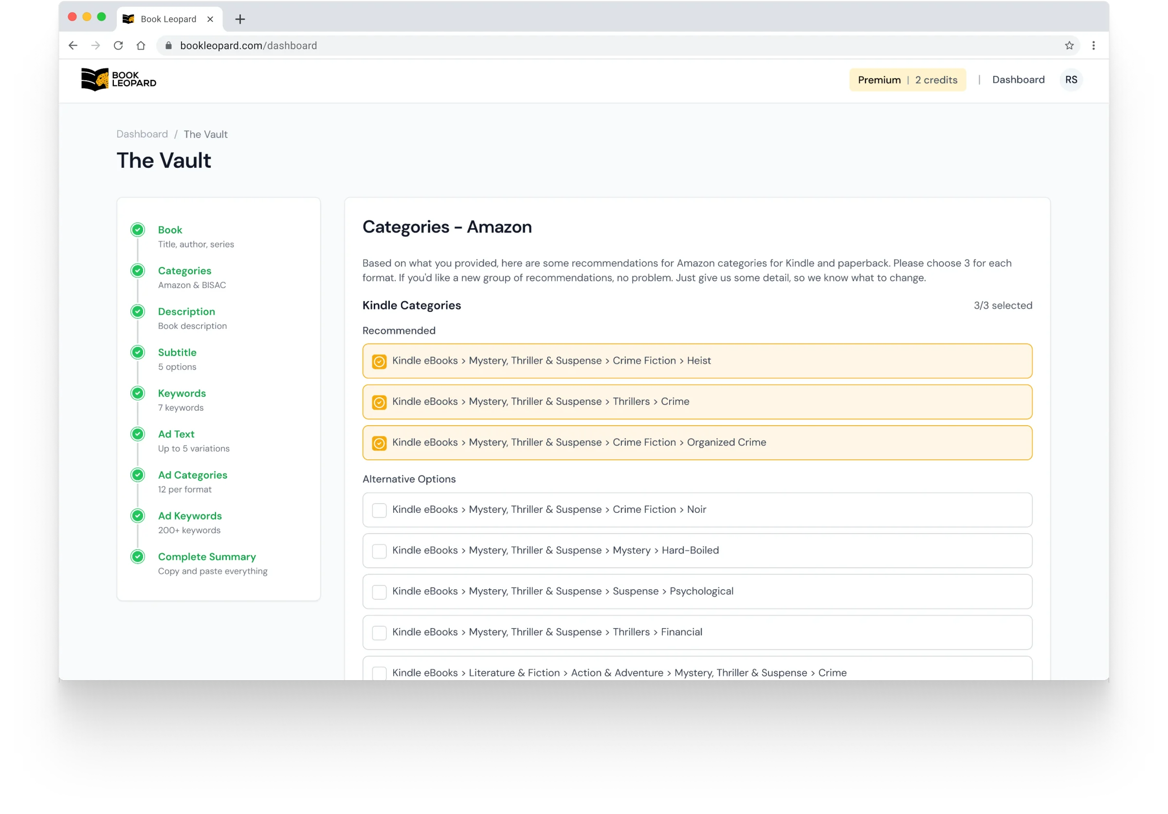Click the Categories – Amazon heading
This screenshot has width=1168, height=814.
pyautogui.click(x=447, y=227)
